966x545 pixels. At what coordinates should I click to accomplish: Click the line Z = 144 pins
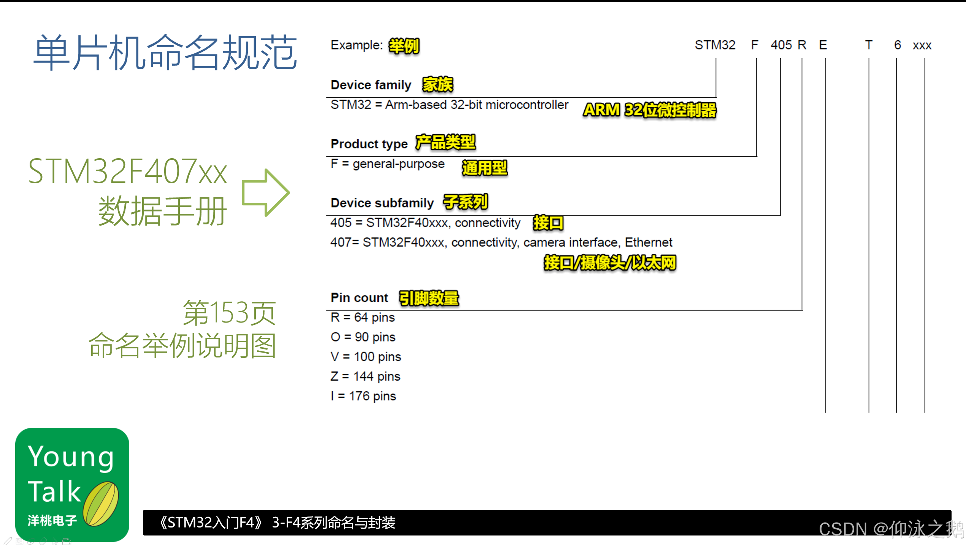pos(365,376)
